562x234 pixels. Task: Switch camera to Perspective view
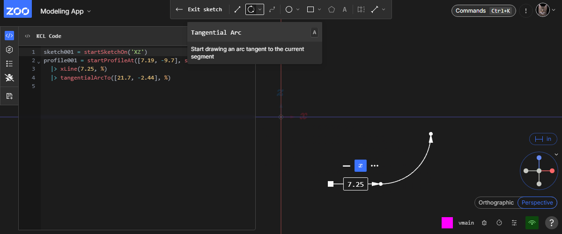click(537, 203)
